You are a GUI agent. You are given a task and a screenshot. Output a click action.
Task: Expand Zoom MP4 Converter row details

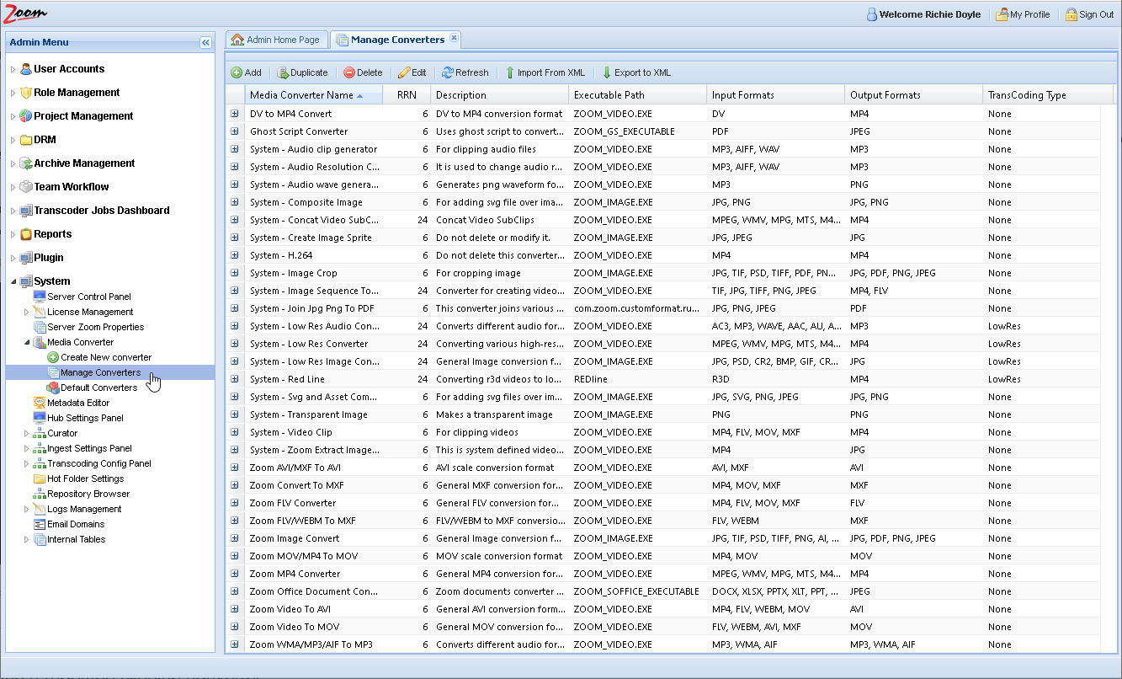(235, 574)
